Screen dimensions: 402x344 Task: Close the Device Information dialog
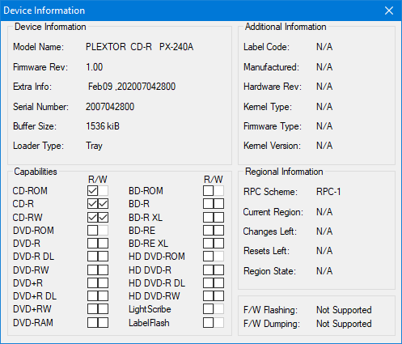pyautogui.click(x=389, y=11)
